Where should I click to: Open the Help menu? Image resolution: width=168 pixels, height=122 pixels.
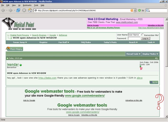coord(43,5)
